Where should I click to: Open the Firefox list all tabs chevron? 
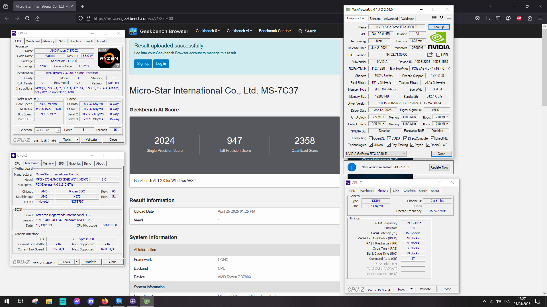491,6
